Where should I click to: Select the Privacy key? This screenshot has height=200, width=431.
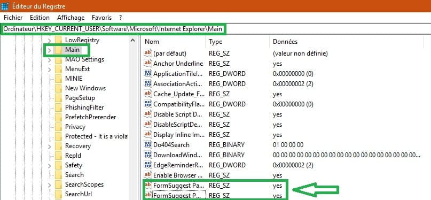point(75,127)
